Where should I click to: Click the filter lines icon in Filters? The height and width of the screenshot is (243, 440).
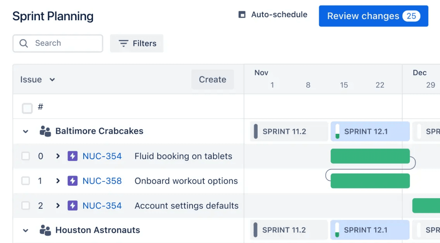coord(123,43)
